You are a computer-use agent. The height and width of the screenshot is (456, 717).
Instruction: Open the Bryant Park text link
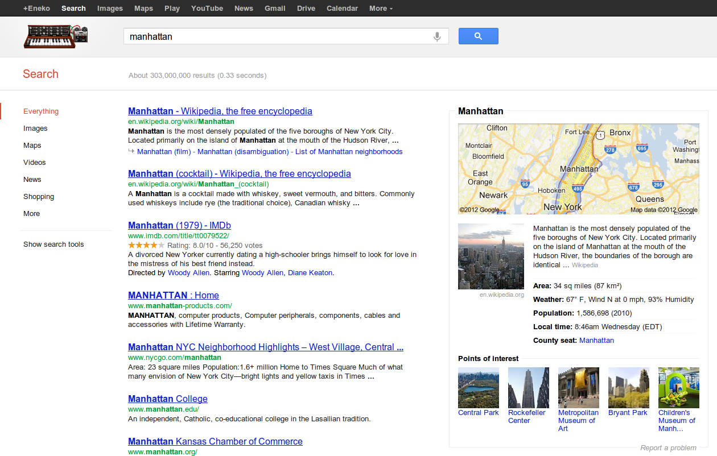[x=628, y=413]
